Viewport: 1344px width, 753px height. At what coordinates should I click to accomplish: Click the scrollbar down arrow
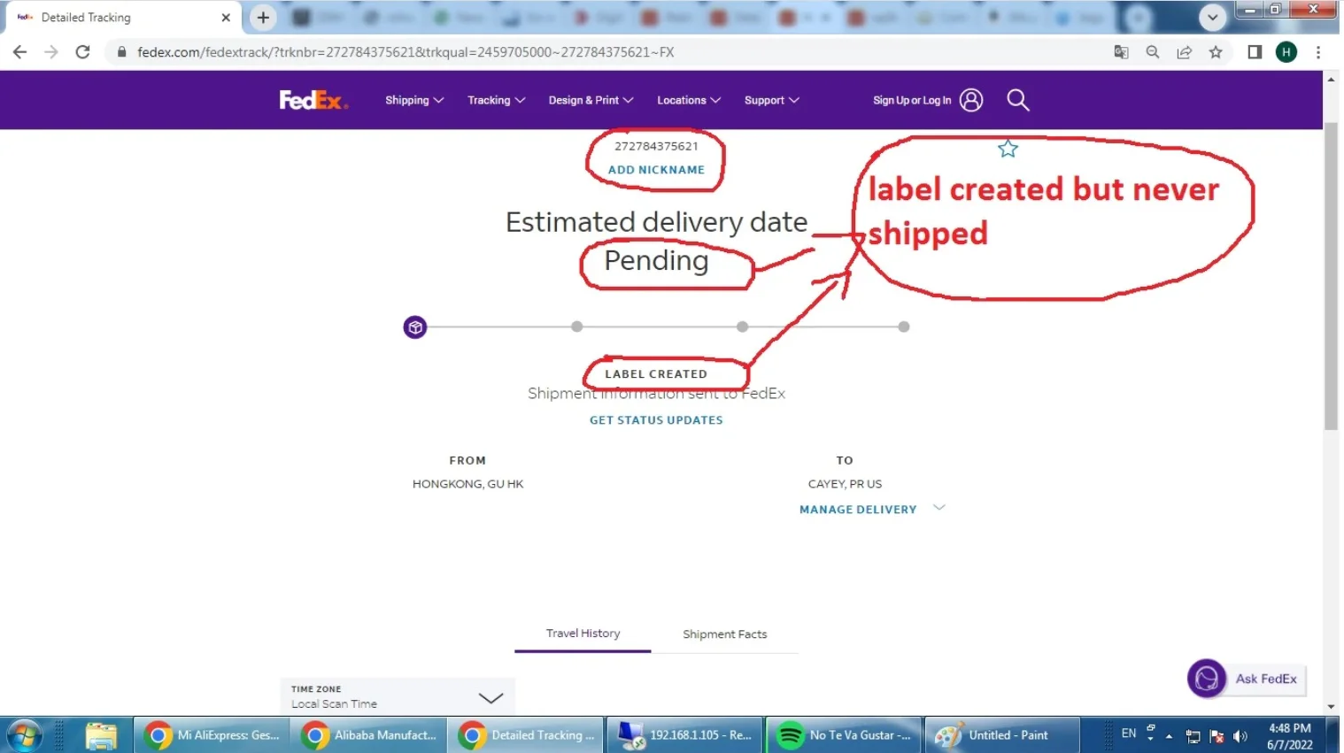click(1331, 707)
